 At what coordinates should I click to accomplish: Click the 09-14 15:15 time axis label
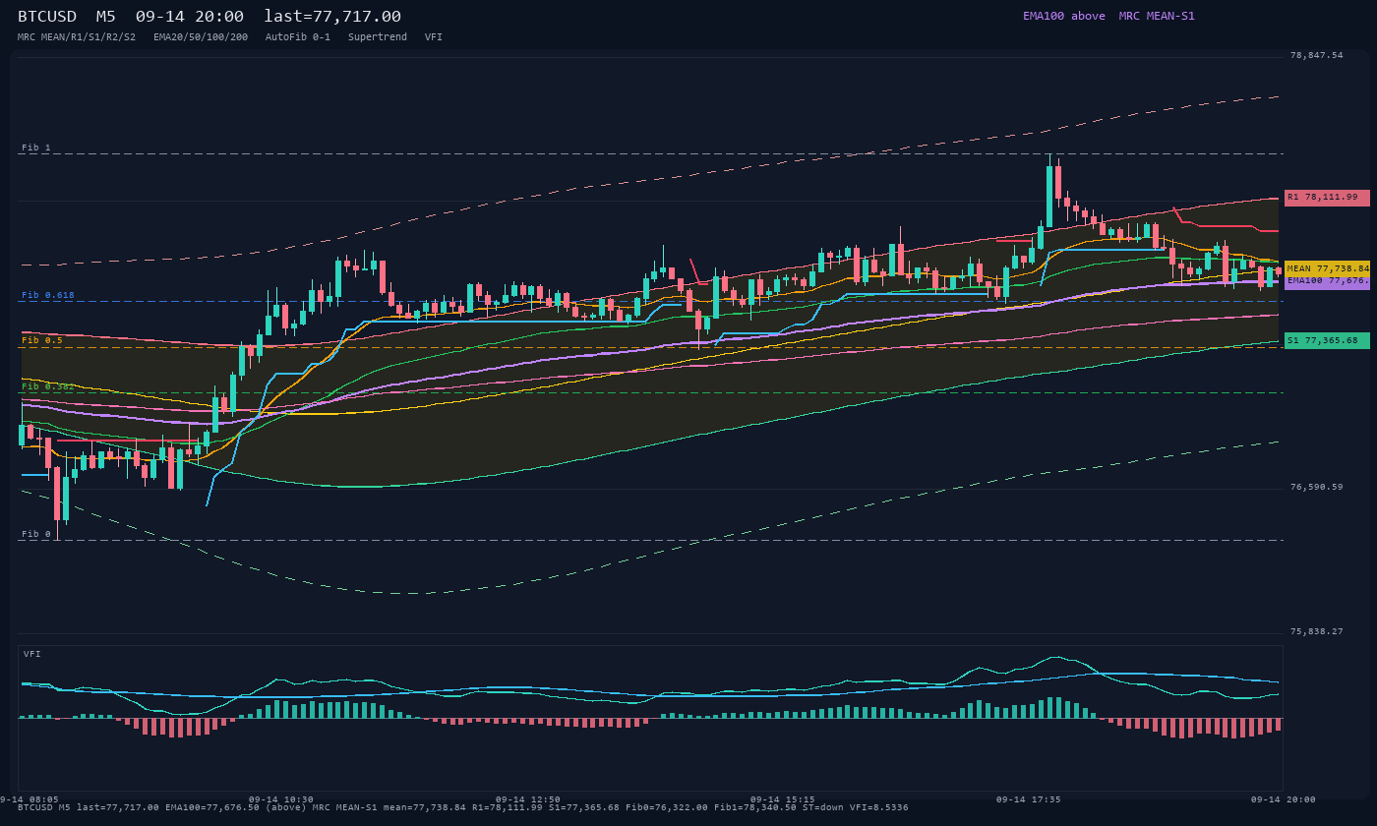(x=783, y=799)
